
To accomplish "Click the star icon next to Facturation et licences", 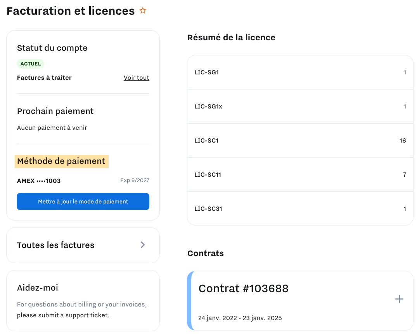I will (143, 11).
